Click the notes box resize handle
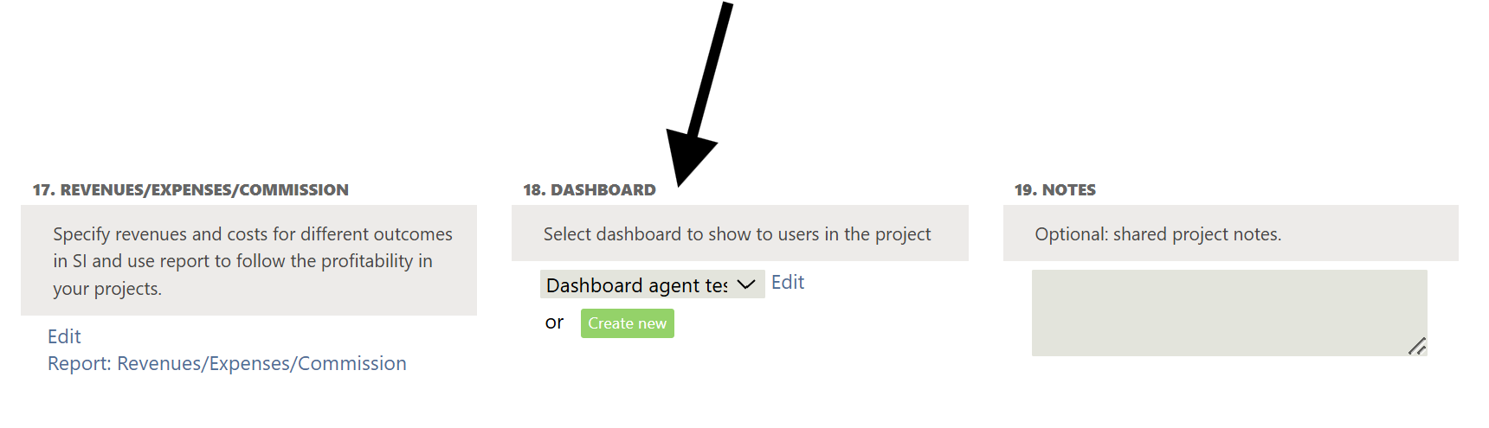1489x428 pixels. (1416, 346)
